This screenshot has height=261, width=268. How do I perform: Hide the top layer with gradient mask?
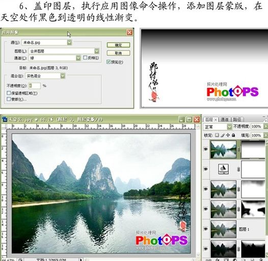pyautogui.click(x=206, y=149)
